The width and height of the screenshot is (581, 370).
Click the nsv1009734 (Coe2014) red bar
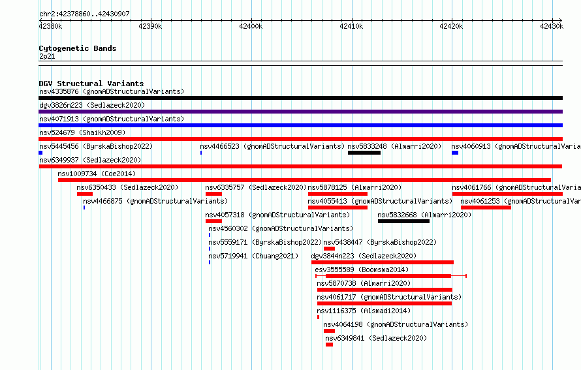[x=305, y=180]
